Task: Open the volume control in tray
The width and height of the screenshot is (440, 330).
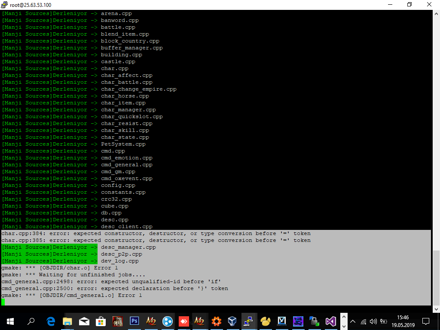Action: tap(373, 321)
